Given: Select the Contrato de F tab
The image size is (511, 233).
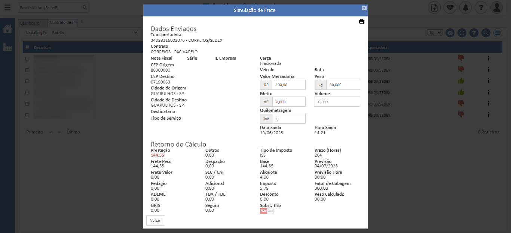Looking at the screenshot, I should [62, 23].
